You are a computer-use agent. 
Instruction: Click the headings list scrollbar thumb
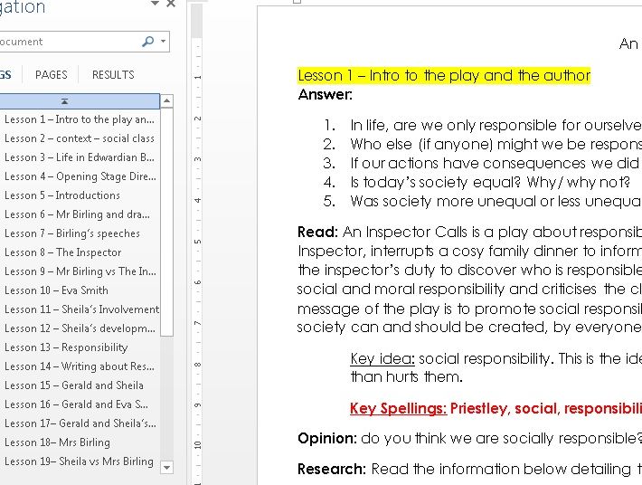166,221
